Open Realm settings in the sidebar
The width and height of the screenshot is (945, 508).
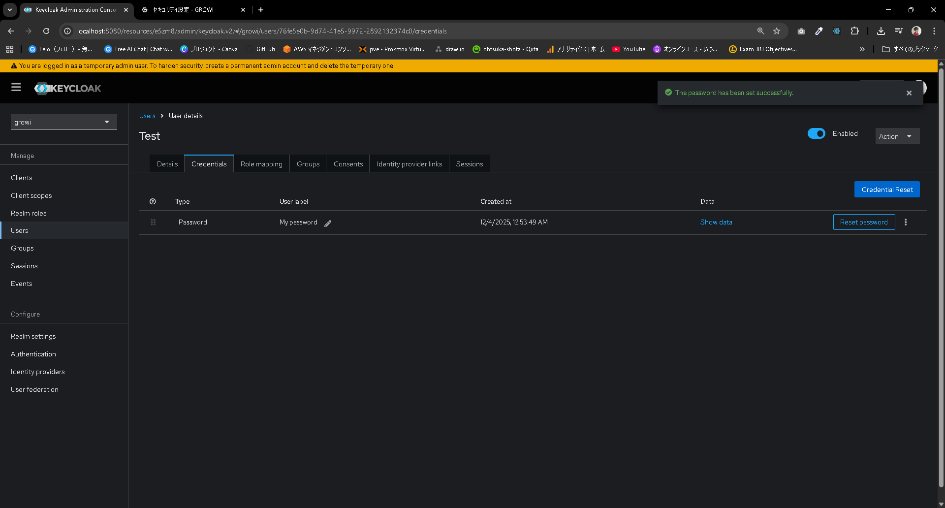64,336
